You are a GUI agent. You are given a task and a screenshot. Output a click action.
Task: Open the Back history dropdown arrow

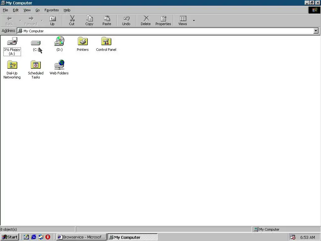point(20,20)
